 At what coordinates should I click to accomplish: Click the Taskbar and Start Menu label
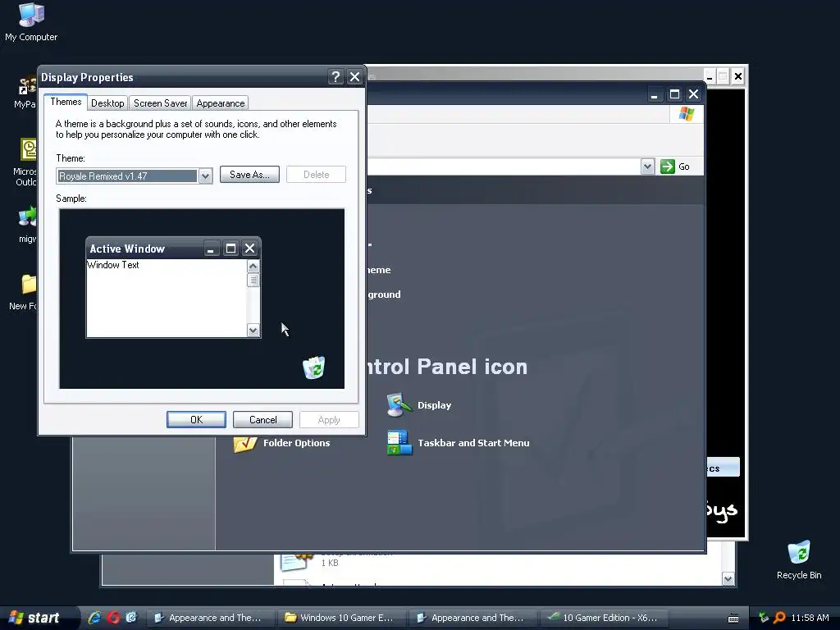(473, 443)
